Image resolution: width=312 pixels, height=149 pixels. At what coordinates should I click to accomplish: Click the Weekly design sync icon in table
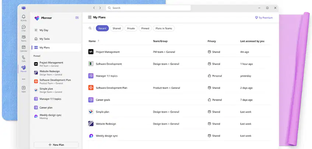91,136
